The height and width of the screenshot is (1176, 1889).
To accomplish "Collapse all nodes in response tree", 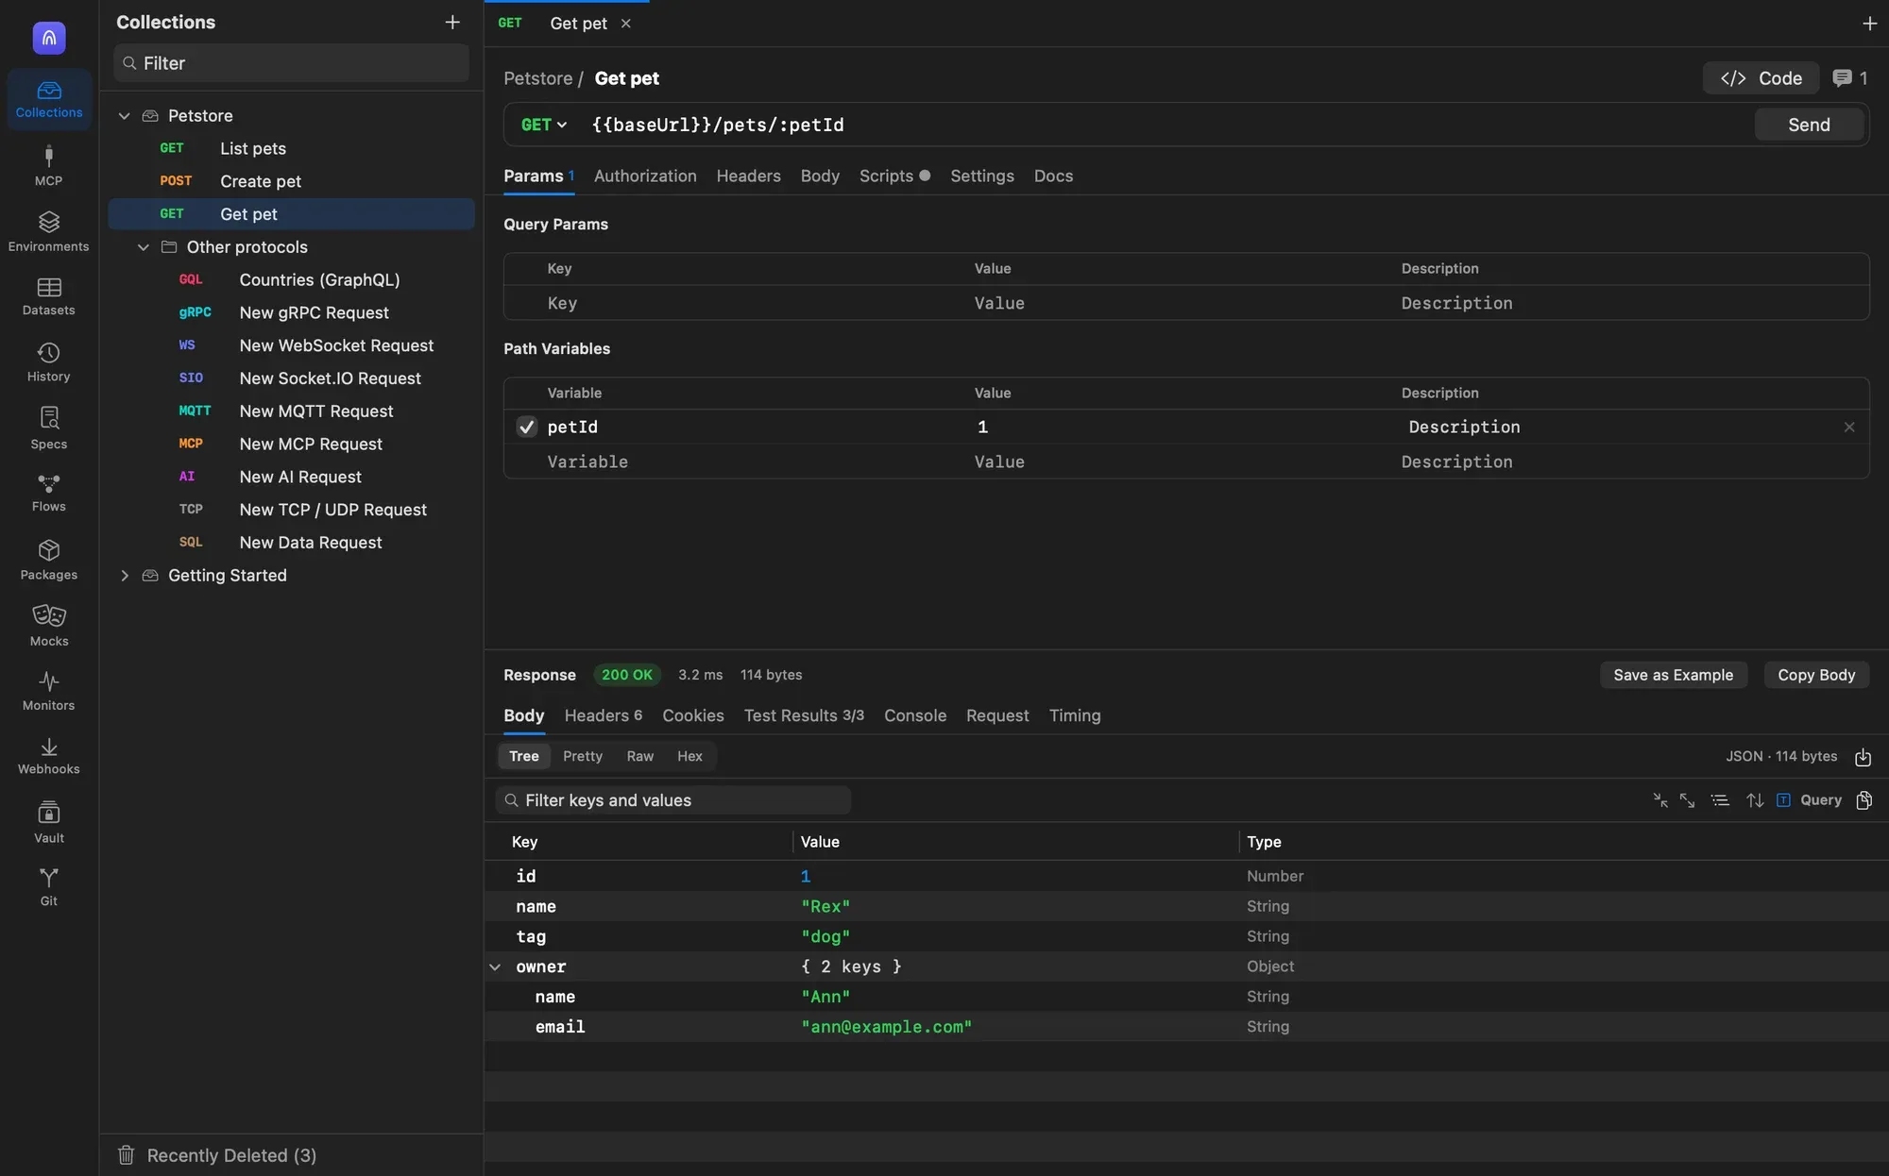I will tap(1660, 800).
